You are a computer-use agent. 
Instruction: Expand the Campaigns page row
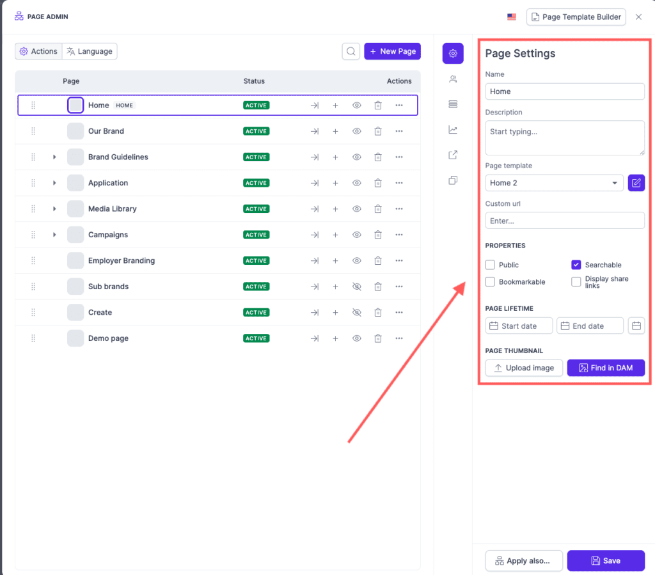pos(54,234)
